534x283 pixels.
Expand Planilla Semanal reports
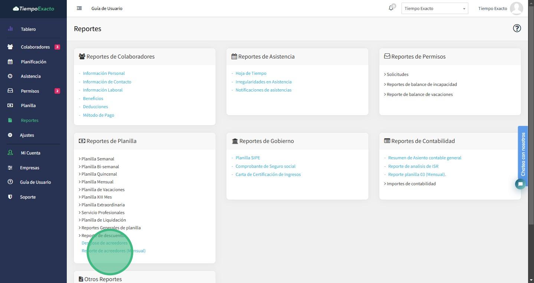click(x=98, y=159)
